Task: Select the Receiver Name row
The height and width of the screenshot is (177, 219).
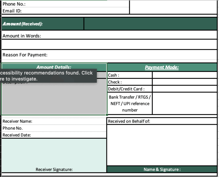Action: (x=54, y=121)
